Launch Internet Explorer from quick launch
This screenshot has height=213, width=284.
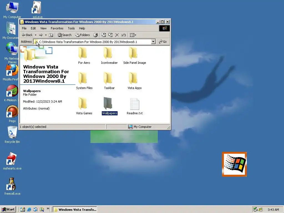coord(29,210)
